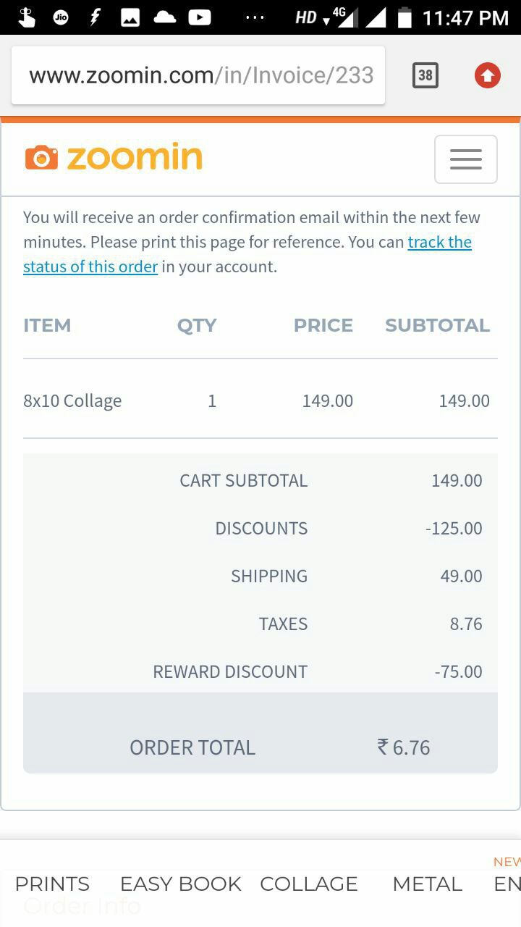The image size is (521, 927).
Task: Tap the 11:47 PM clock
Action: pyautogui.click(x=465, y=18)
